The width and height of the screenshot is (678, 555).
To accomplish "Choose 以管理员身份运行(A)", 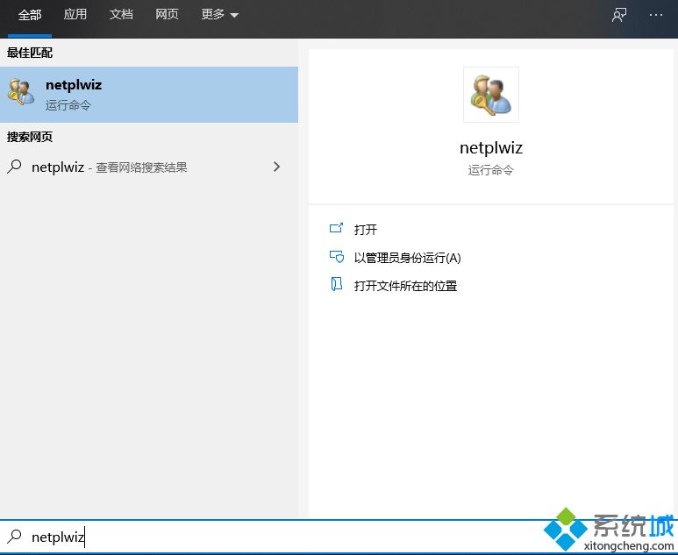I will pos(407,258).
